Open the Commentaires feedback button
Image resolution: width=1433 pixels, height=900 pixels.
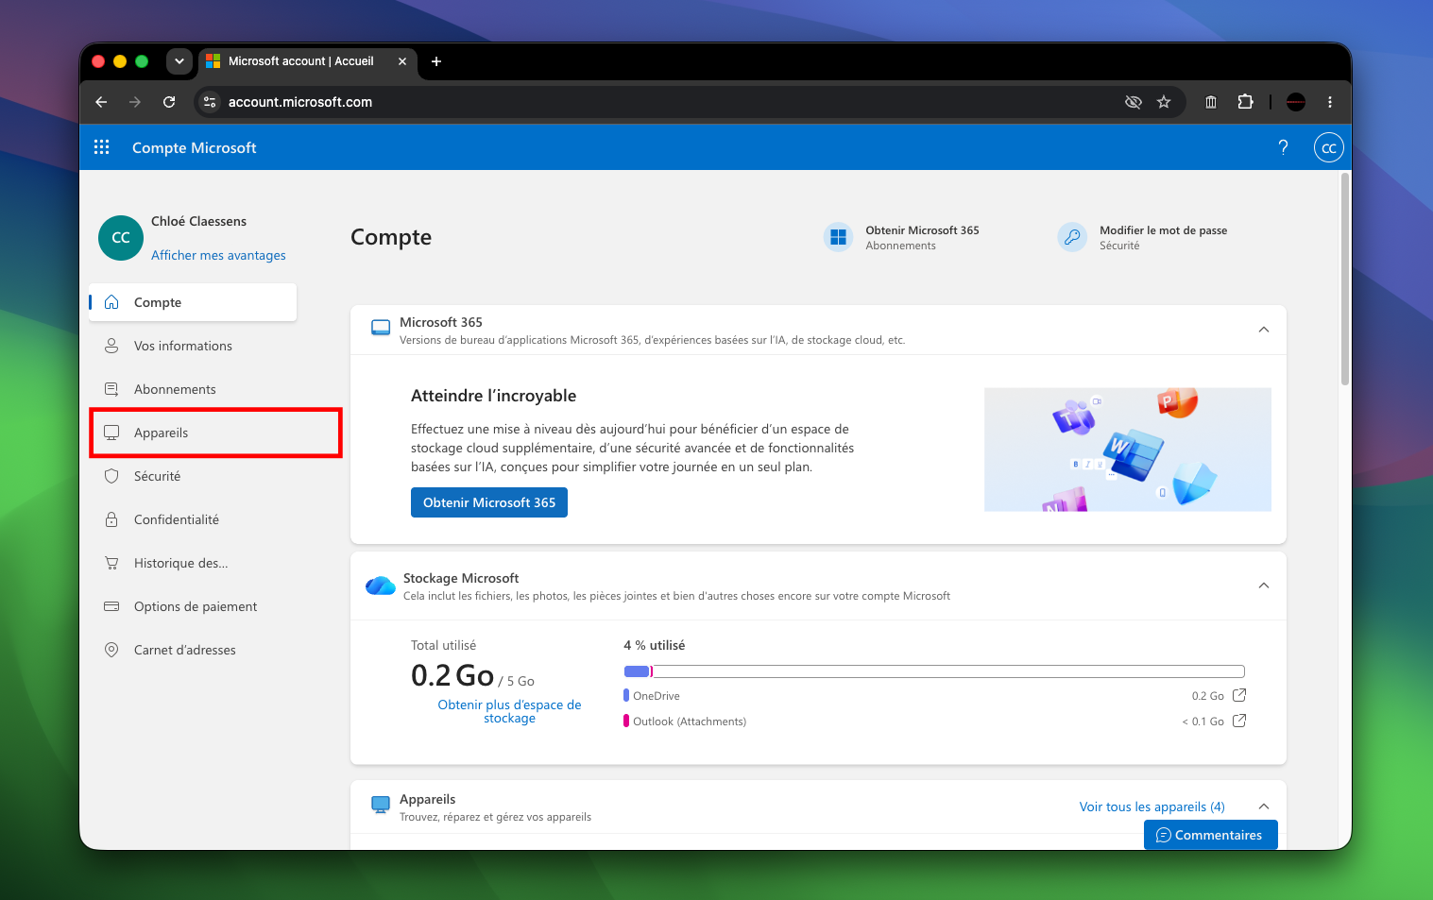(x=1210, y=835)
